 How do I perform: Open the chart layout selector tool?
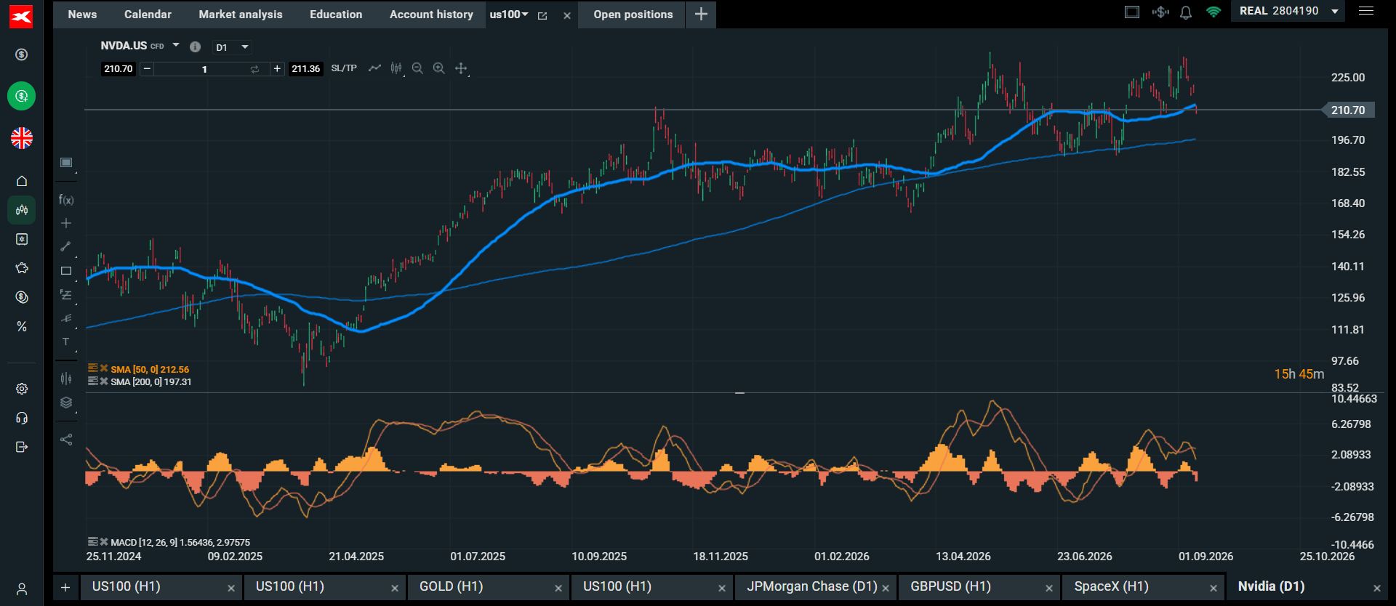(66, 163)
